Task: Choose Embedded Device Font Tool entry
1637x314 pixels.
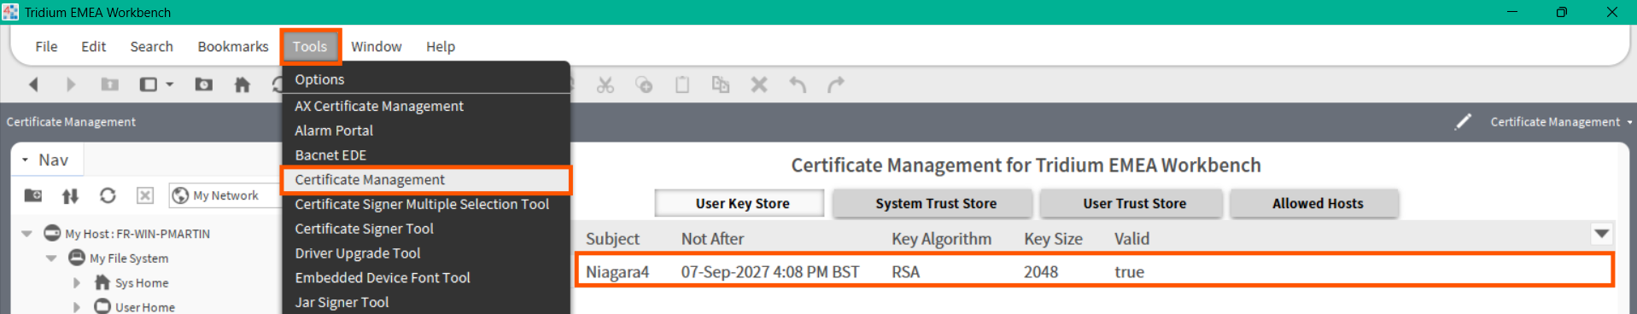Action: point(426,278)
